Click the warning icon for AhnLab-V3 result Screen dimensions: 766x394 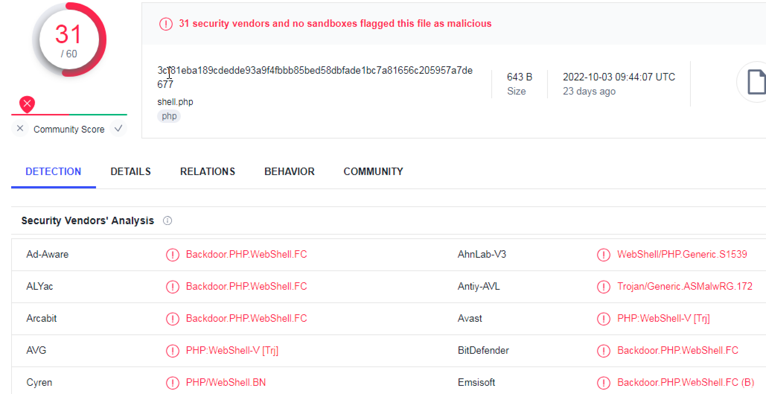(603, 255)
